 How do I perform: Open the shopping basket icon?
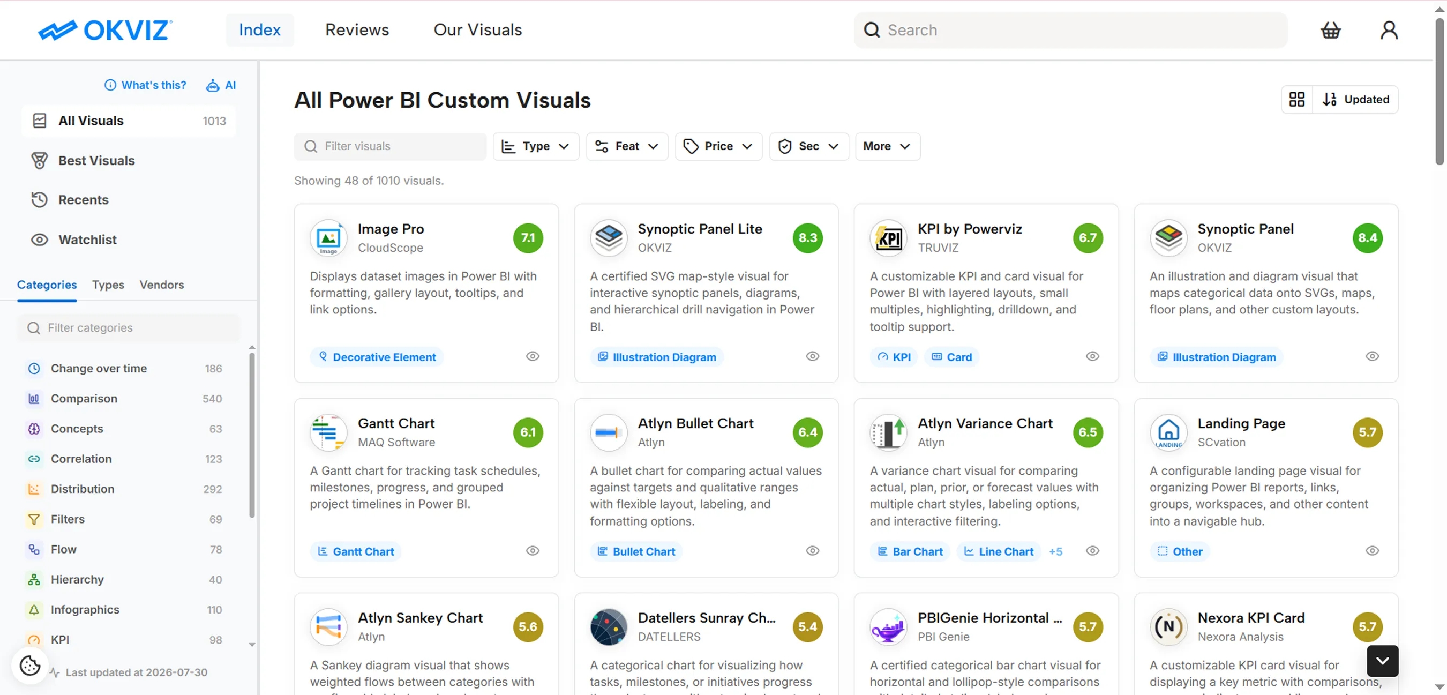[x=1330, y=30]
